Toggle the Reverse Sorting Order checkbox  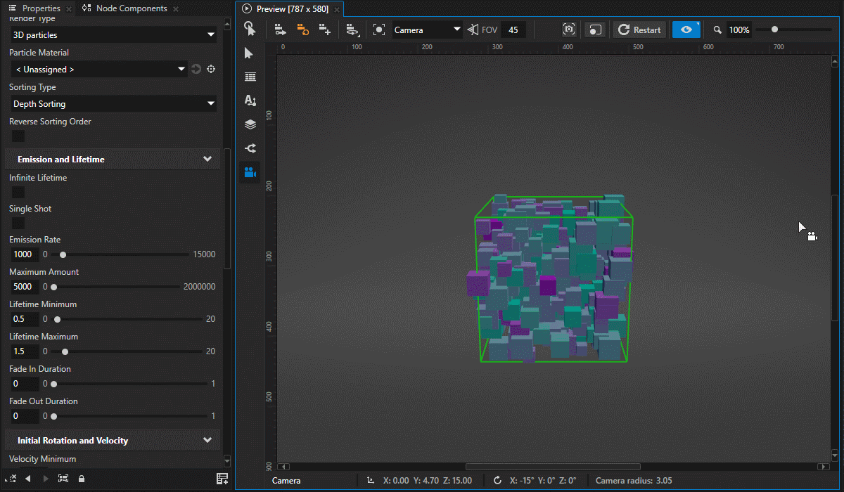point(18,136)
